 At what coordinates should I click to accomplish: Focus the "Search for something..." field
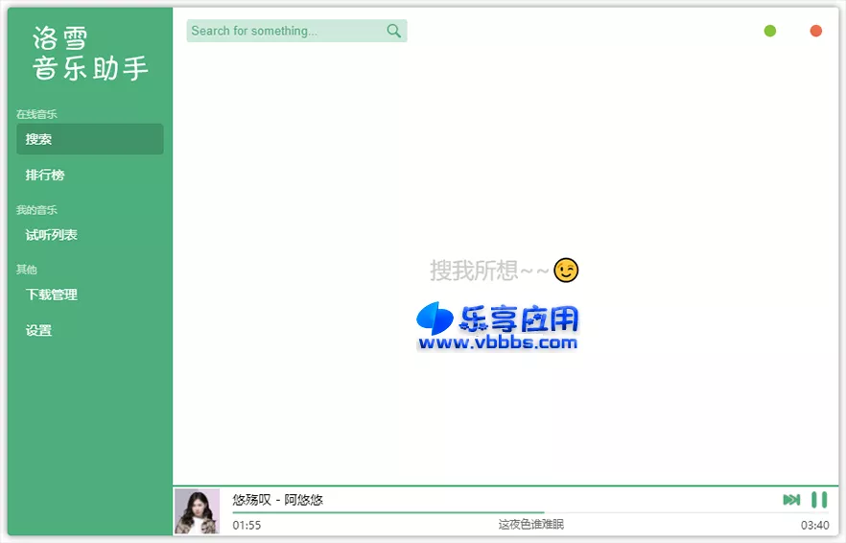tap(296, 31)
